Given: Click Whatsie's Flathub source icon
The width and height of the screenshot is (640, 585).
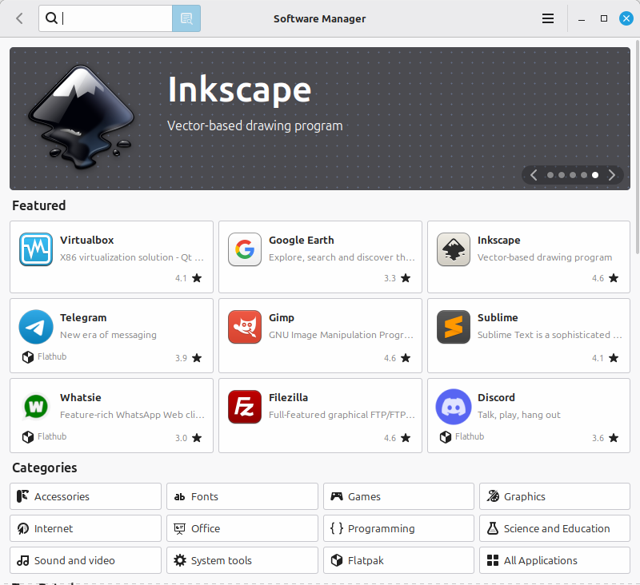Looking at the screenshot, I should (28, 436).
